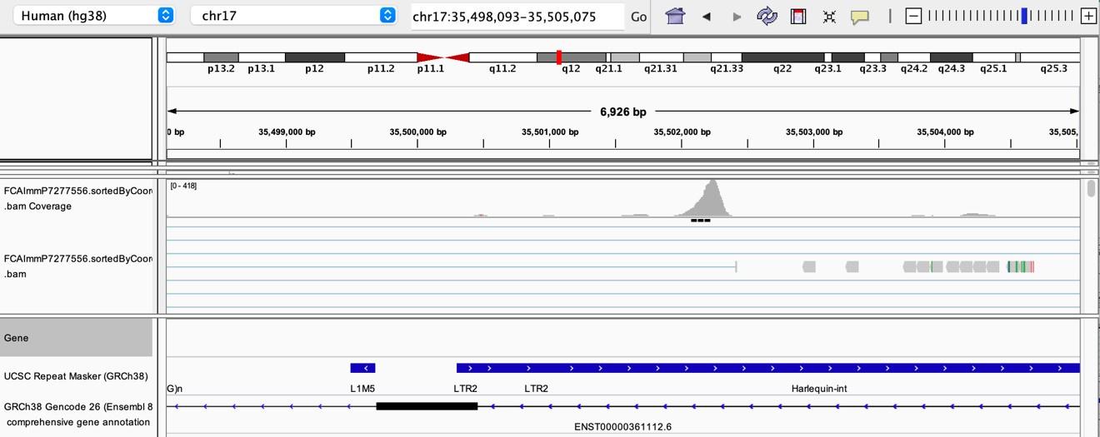Refresh the view with the reload icon
The height and width of the screenshot is (437, 1100).
pyautogui.click(x=767, y=16)
